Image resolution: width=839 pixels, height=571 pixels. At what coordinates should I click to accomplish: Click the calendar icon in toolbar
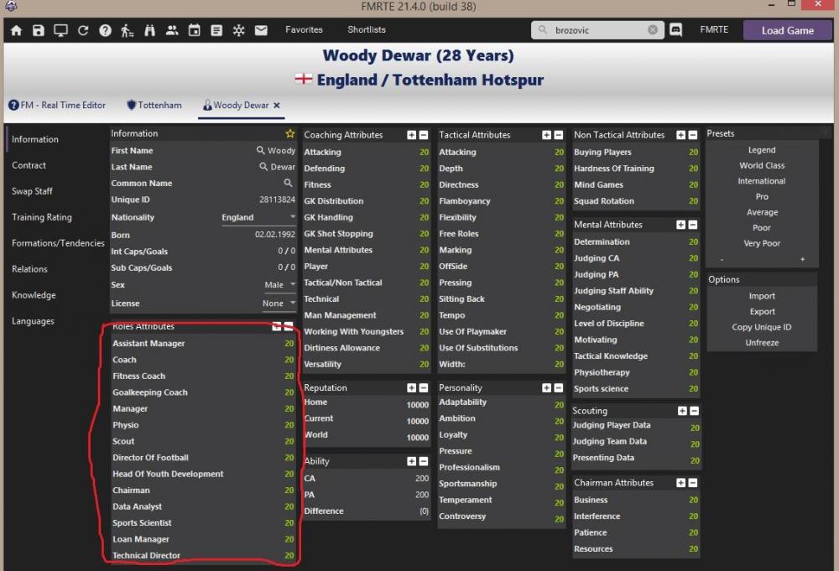click(x=195, y=30)
